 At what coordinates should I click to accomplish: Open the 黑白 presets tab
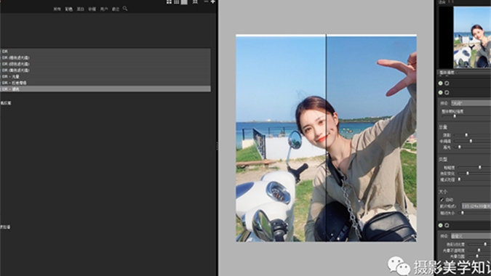pyautogui.click(x=81, y=9)
